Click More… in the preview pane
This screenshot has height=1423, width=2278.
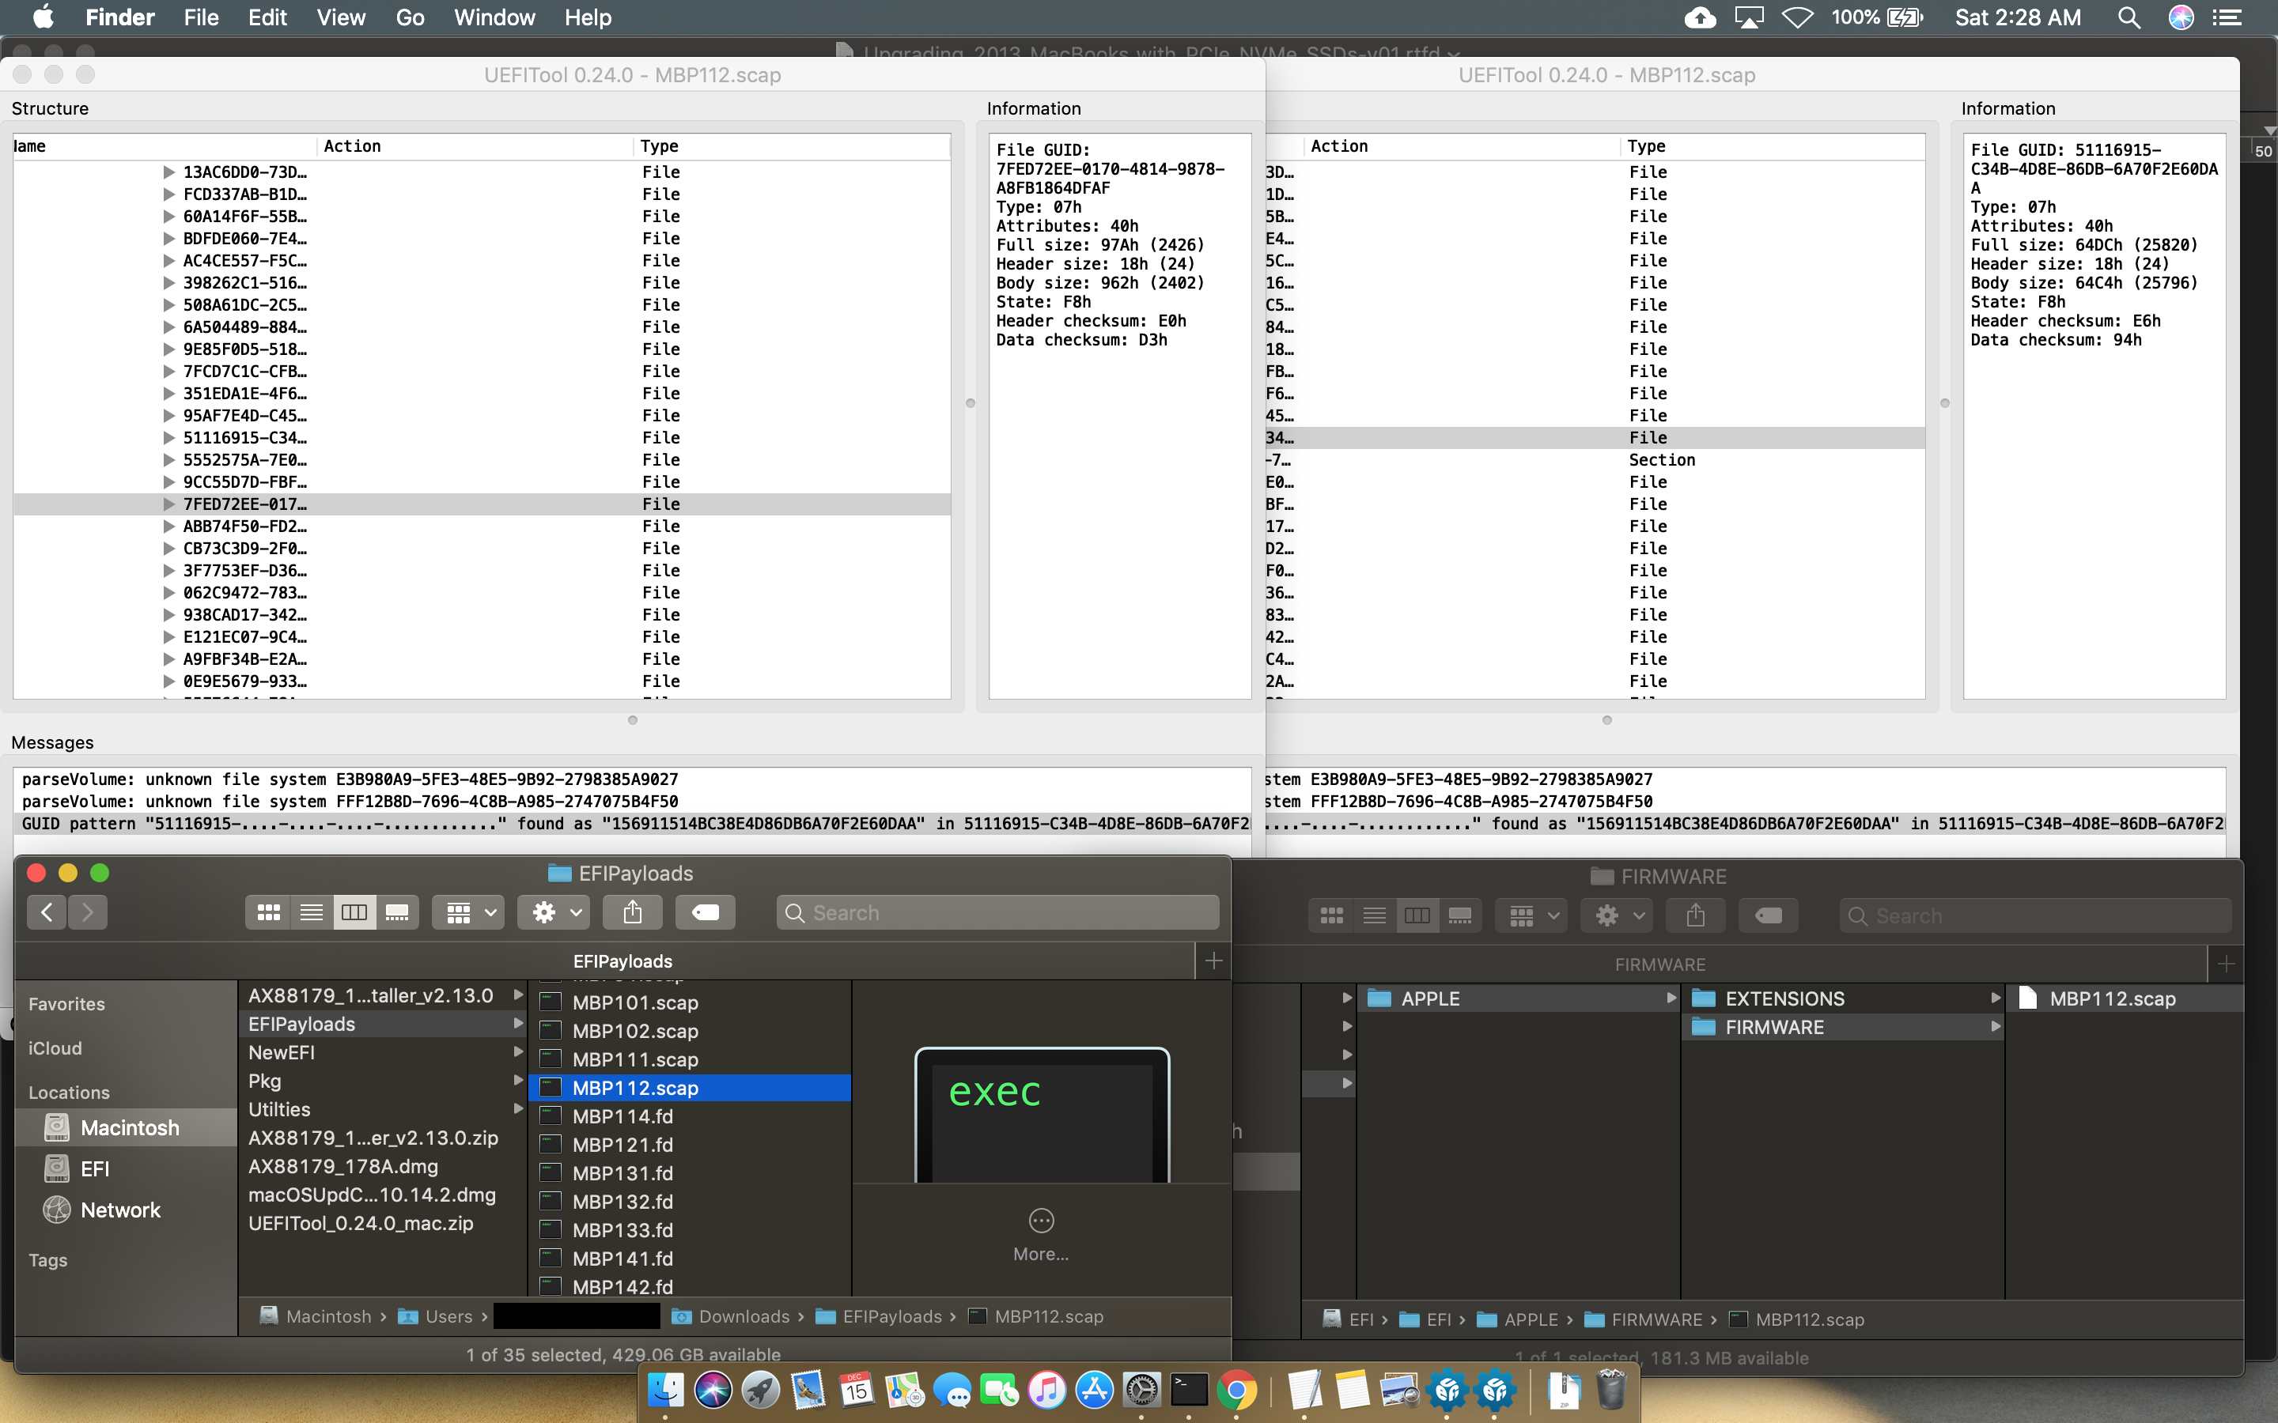(x=1041, y=1235)
